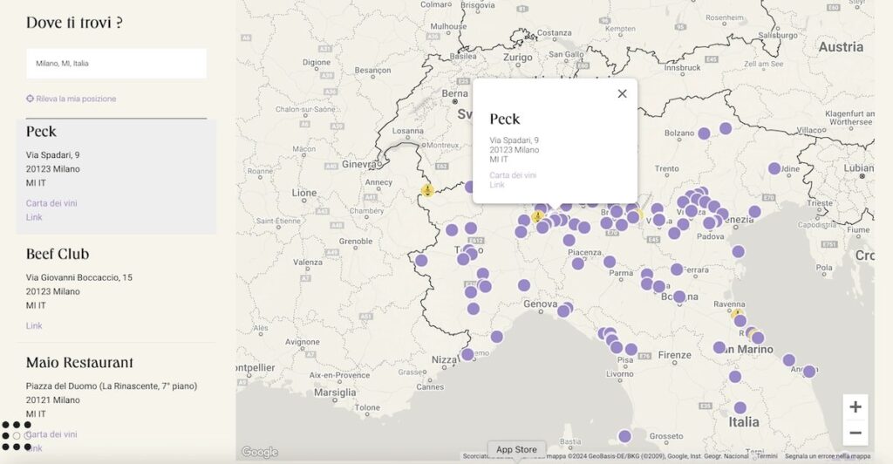893x464 pixels.
Task: Open 'Termini' map link
Action: click(x=767, y=456)
